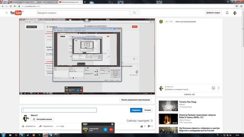Expand the Ещё more options

[x=60, y=126]
